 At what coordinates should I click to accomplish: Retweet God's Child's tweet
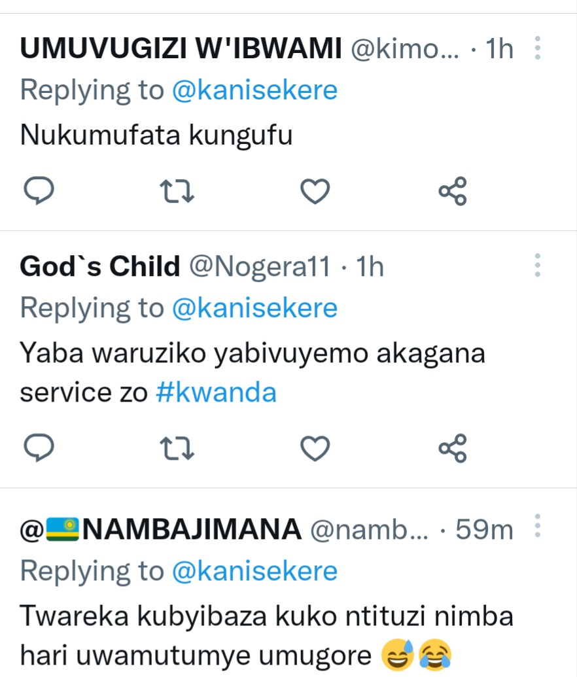click(179, 448)
